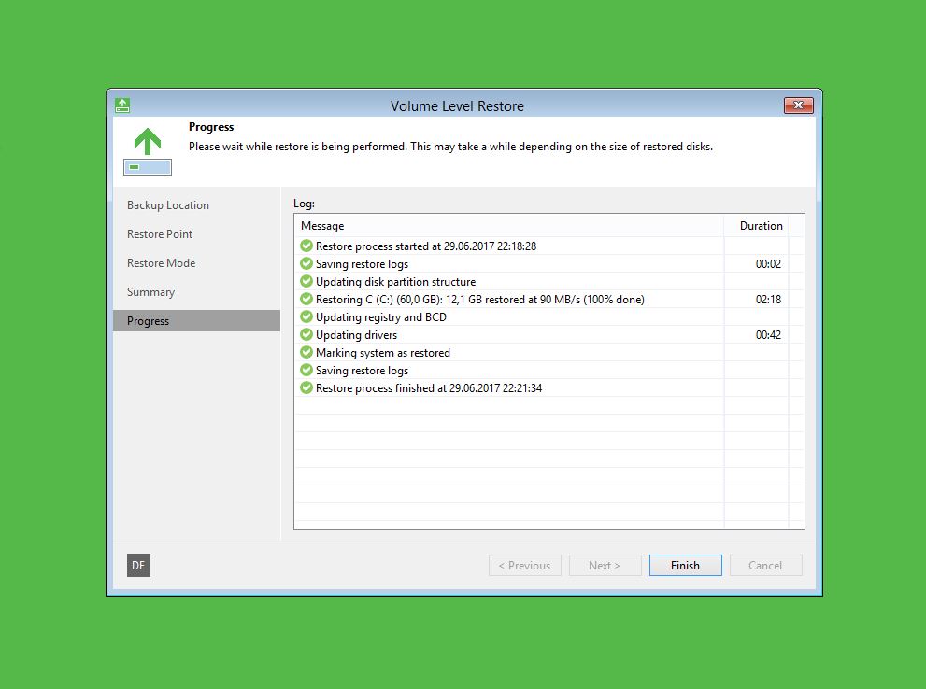Click the green upload arrow progress icon
Viewport: 926px width, 689px height.
(x=148, y=142)
